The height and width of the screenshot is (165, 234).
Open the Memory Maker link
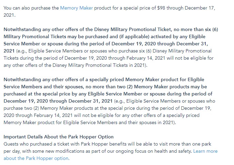pos(74,8)
